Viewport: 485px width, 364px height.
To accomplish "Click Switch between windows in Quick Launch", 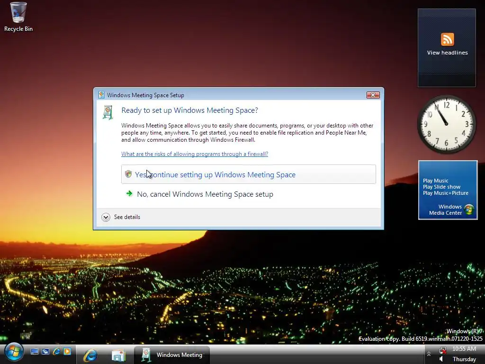I will (x=45, y=352).
